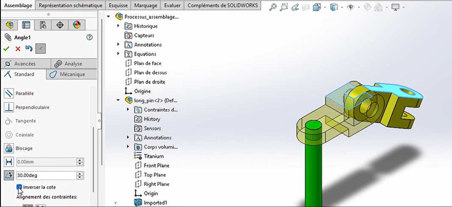Click the View Settings monitor icon

pos(395,8)
